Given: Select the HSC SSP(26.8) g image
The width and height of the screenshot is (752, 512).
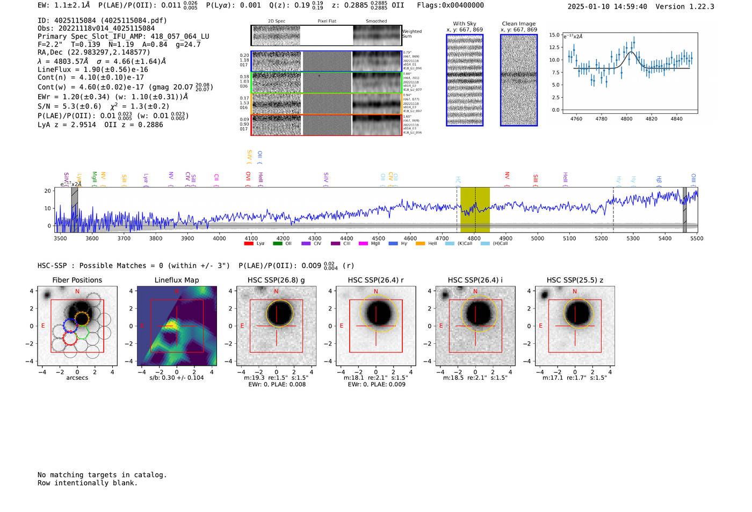Looking at the screenshot, I should pyautogui.click(x=277, y=326).
